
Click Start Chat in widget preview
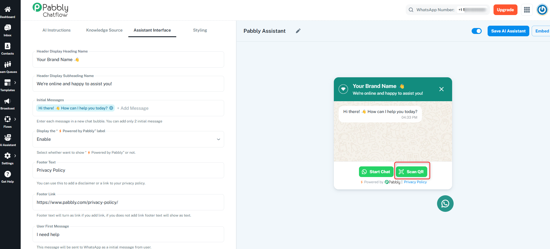(376, 172)
